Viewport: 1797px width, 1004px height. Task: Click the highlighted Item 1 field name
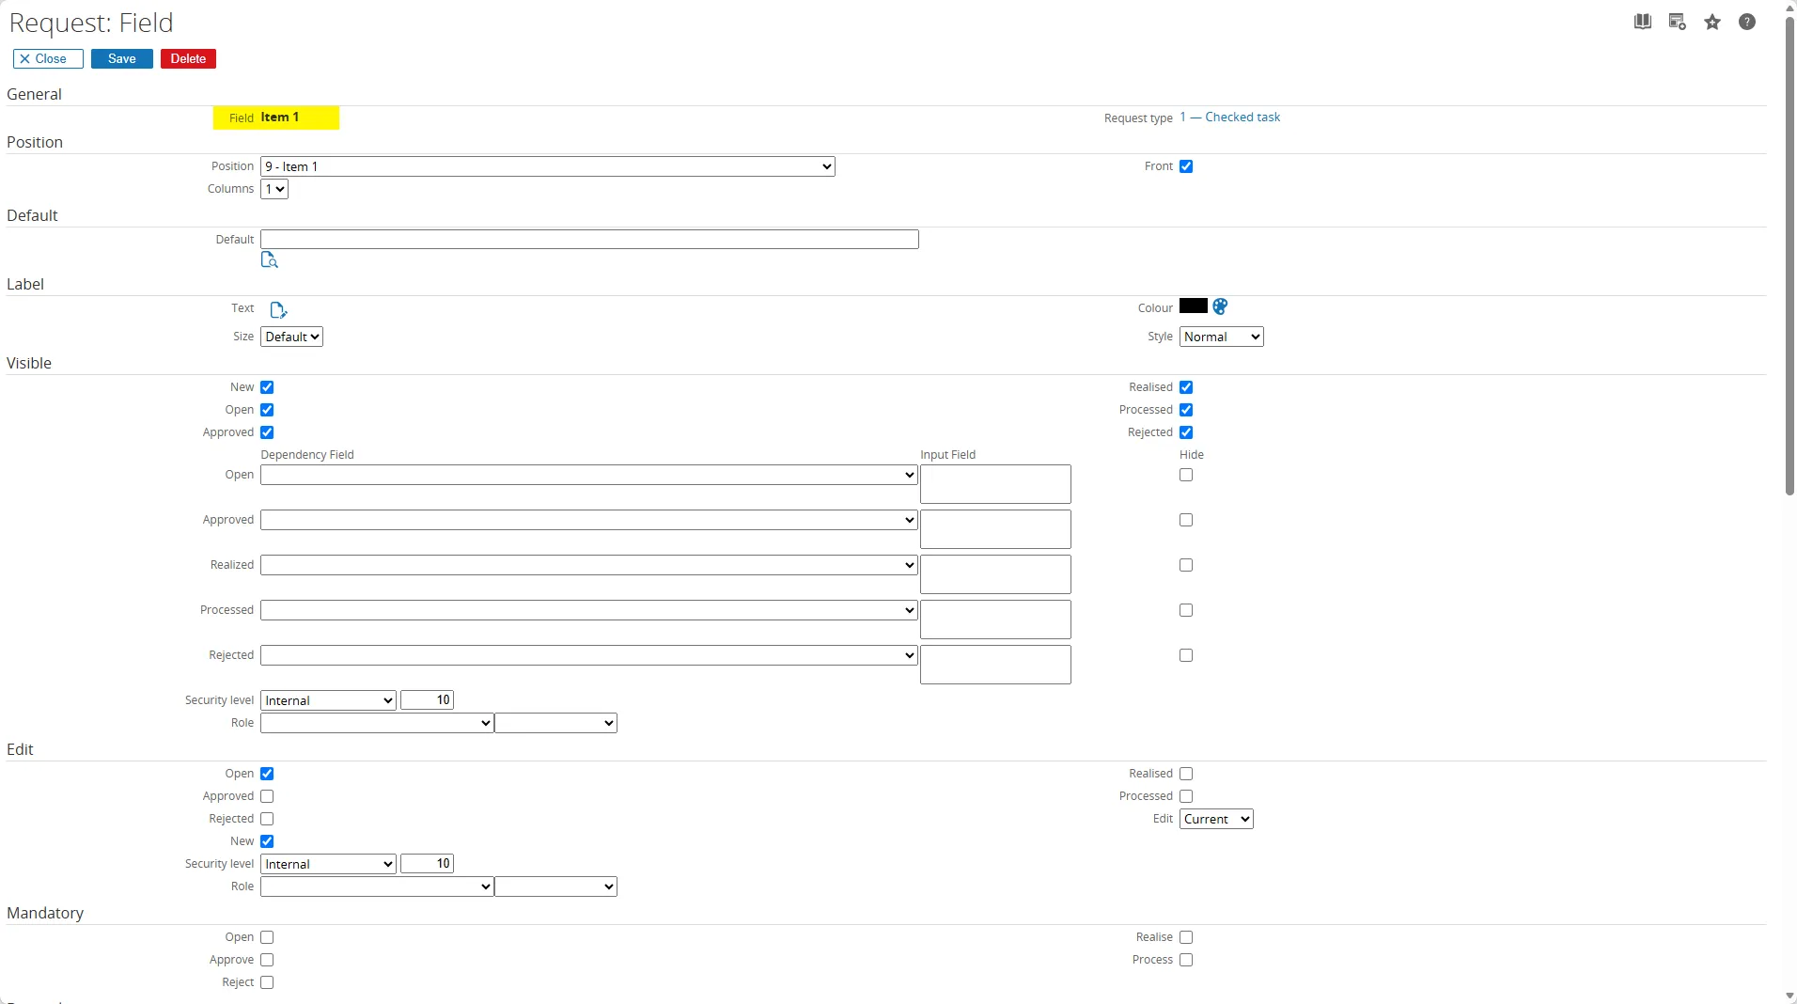[280, 118]
